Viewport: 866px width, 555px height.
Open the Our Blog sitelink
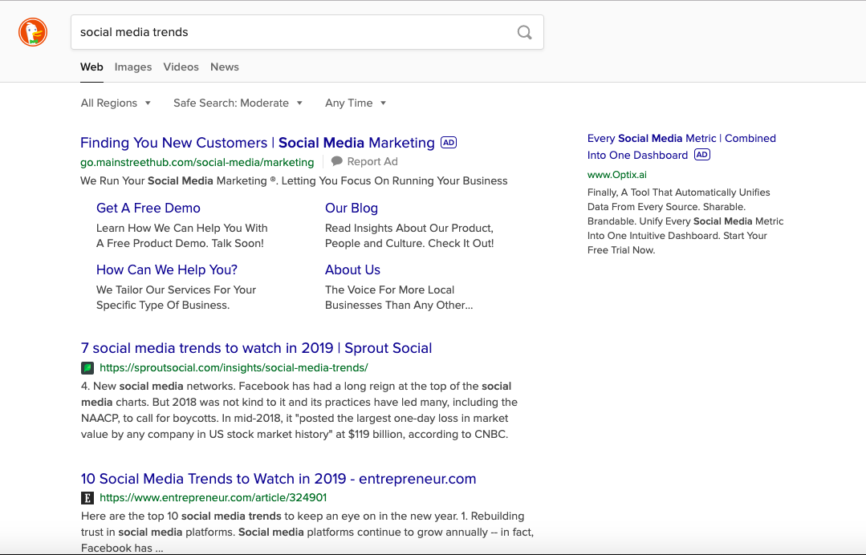pos(351,208)
